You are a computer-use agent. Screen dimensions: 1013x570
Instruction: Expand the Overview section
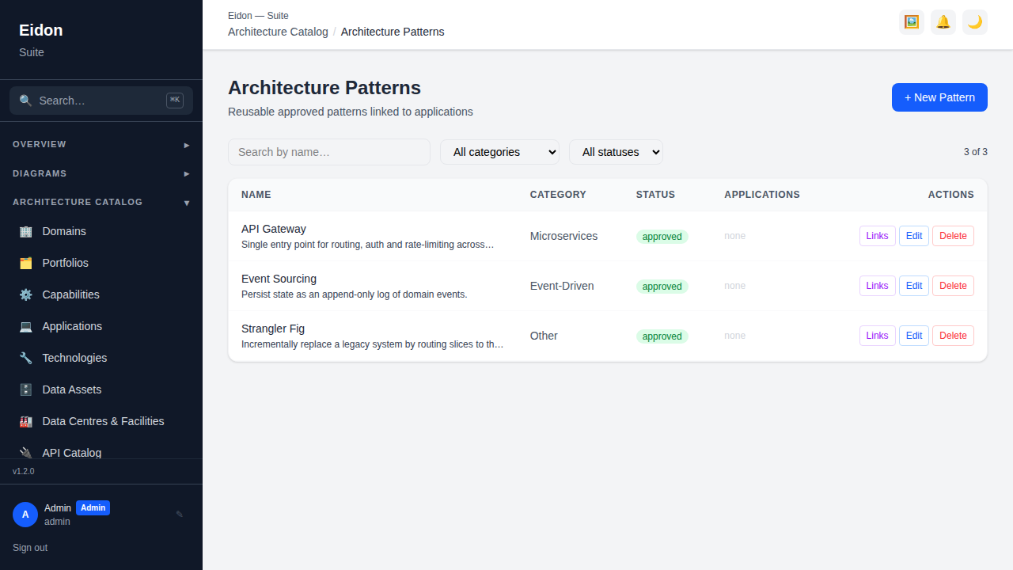[101, 145]
